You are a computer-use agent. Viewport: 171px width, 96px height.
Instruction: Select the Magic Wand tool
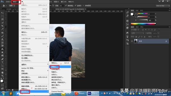click(x=2, y=23)
